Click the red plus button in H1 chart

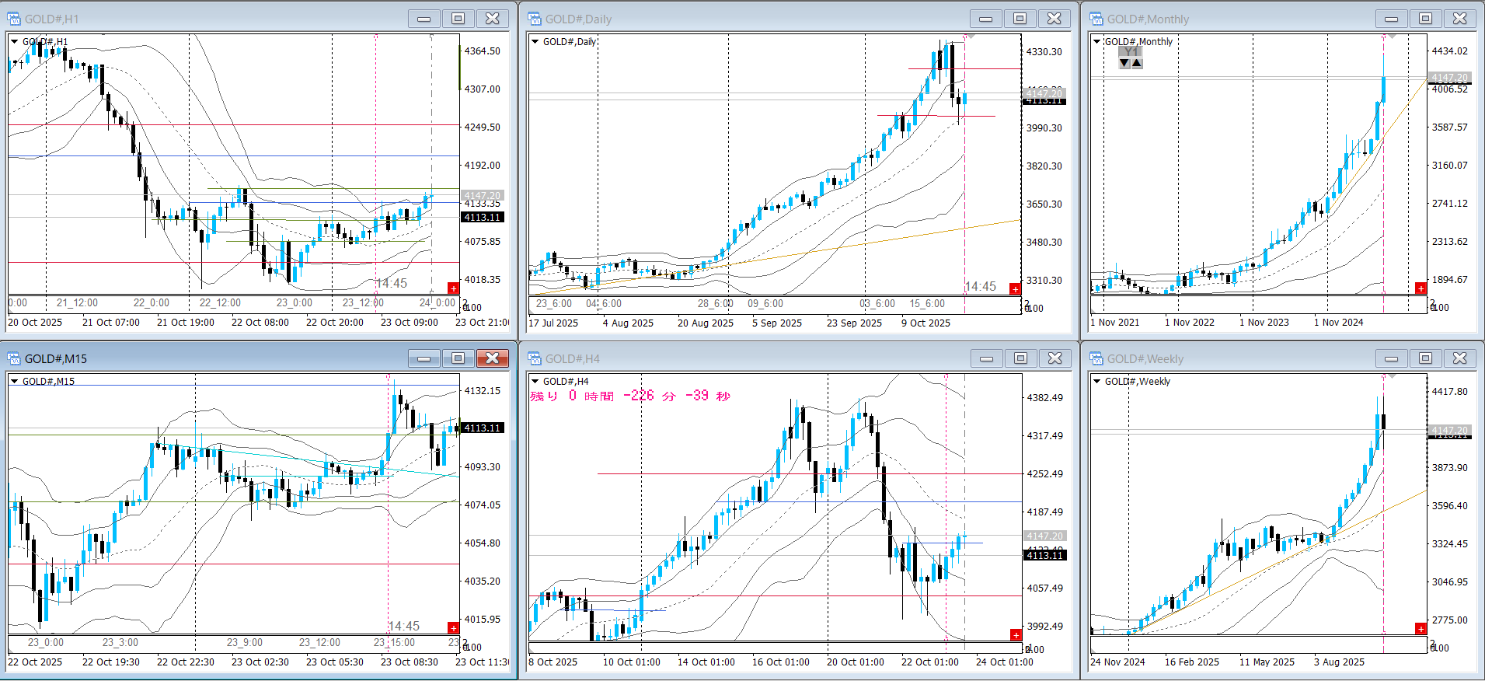[x=453, y=288]
